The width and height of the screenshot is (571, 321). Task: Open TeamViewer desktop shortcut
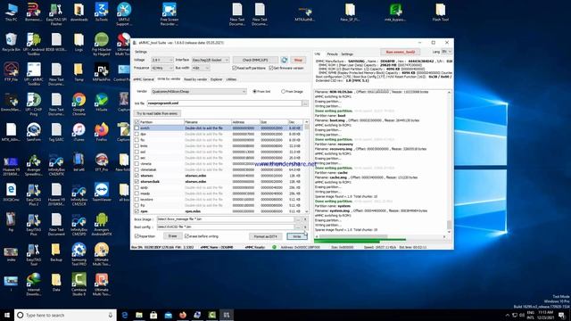pyautogui.click(x=101, y=192)
